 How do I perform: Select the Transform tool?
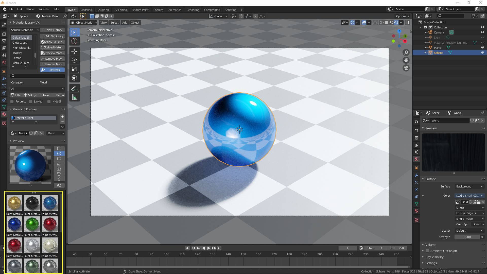(74, 78)
